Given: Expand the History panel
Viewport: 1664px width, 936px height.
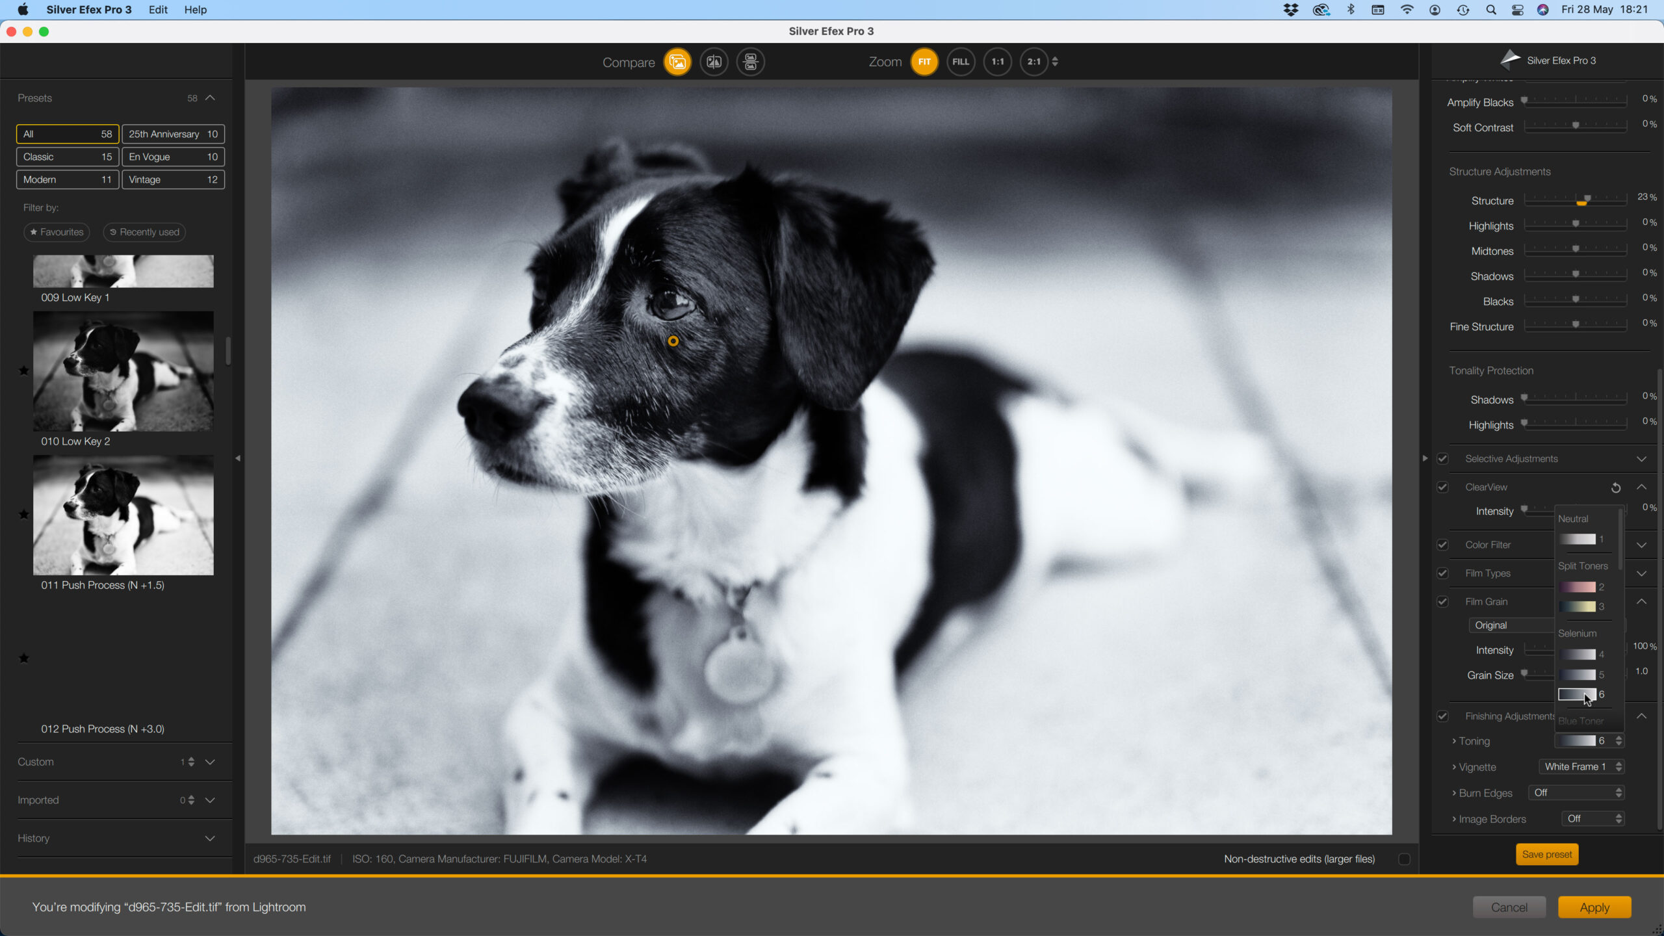Looking at the screenshot, I should (x=210, y=838).
